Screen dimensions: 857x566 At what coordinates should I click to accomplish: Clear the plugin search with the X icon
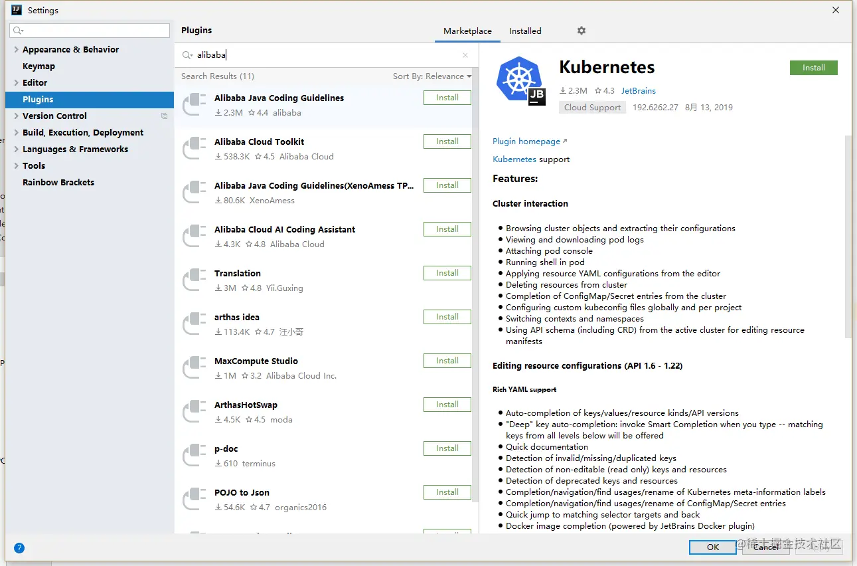pyautogui.click(x=465, y=55)
